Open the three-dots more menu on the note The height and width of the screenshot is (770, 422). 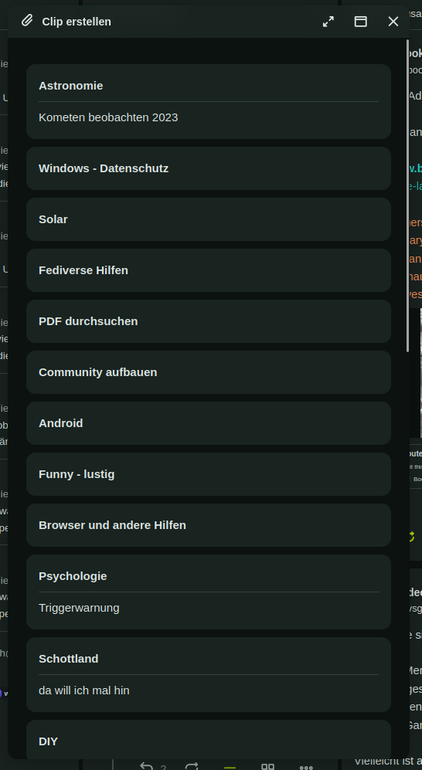[306, 767]
